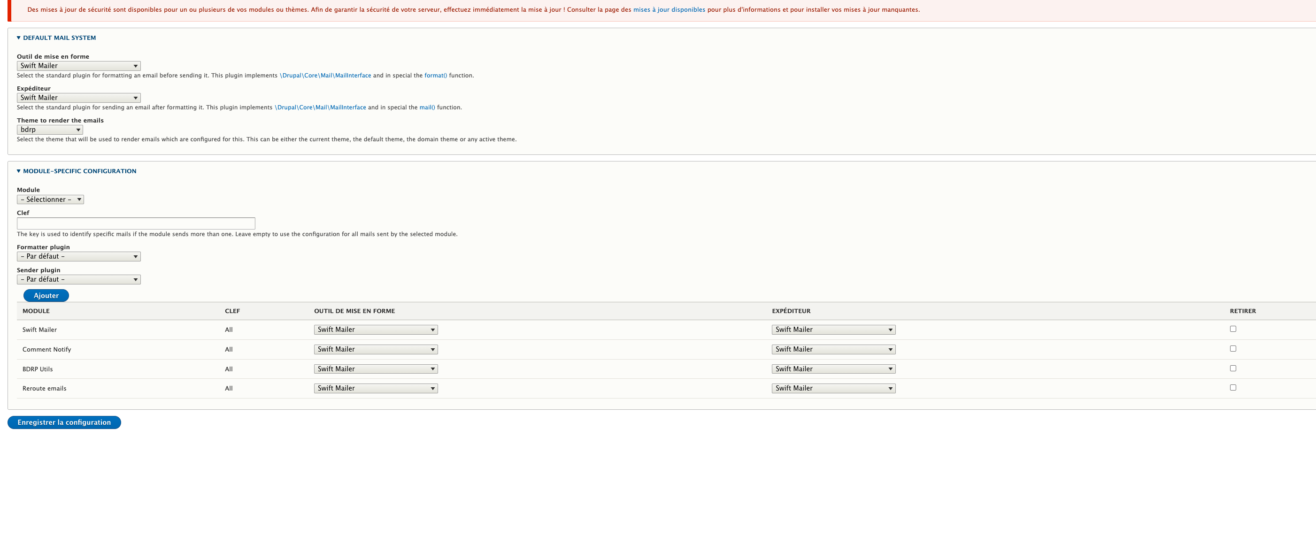Open Expéditeur dropdown for Reroute emails row
The image size is (1316, 537).
[x=833, y=388]
